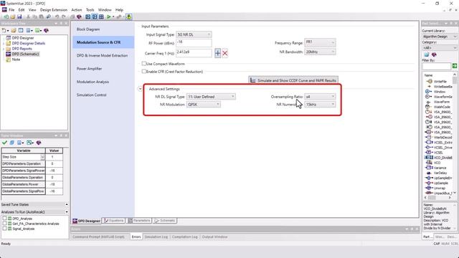Open the Tools menu
Viewport: 459px width, 258px height.
click(90, 9)
